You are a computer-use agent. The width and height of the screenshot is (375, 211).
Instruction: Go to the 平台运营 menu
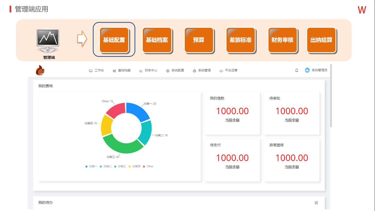[x=229, y=71]
